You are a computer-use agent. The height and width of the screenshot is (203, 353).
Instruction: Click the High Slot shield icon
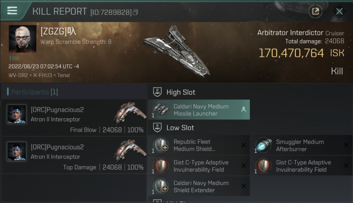tap(157, 92)
